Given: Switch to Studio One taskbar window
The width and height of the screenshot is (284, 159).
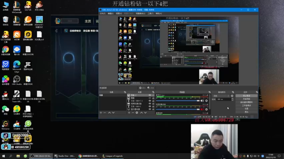Looking at the screenshot, I should point(65,156).
